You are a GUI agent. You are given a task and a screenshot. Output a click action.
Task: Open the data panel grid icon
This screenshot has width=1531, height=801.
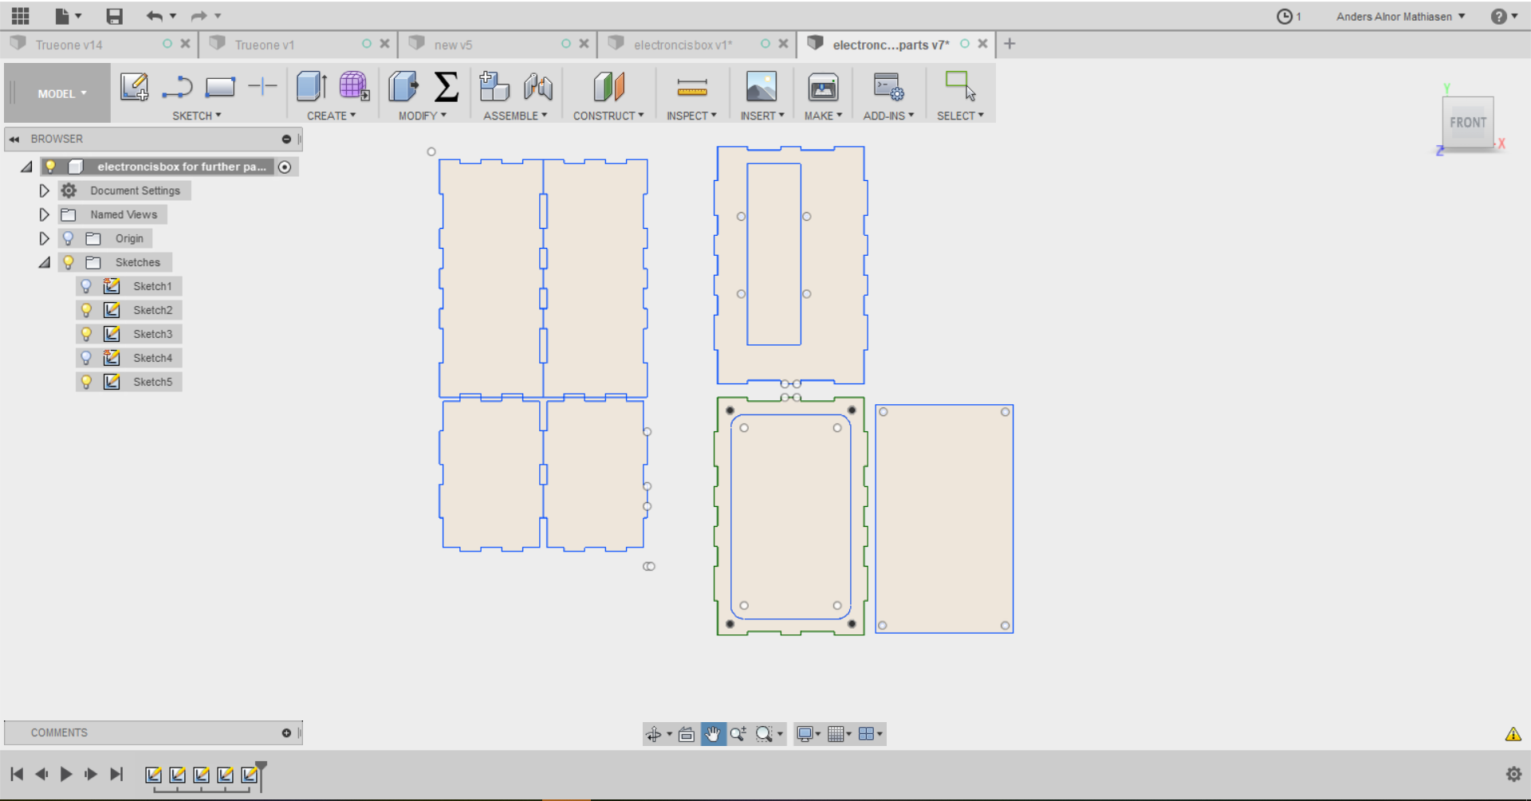coord(21,16)
